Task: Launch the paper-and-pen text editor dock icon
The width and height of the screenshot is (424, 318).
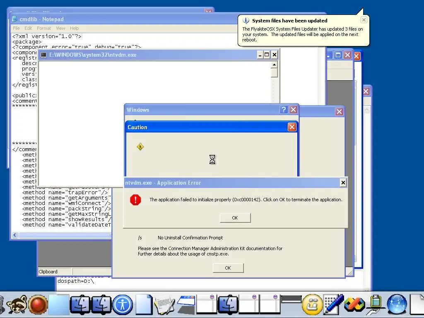Action: [x=165, y=305]
